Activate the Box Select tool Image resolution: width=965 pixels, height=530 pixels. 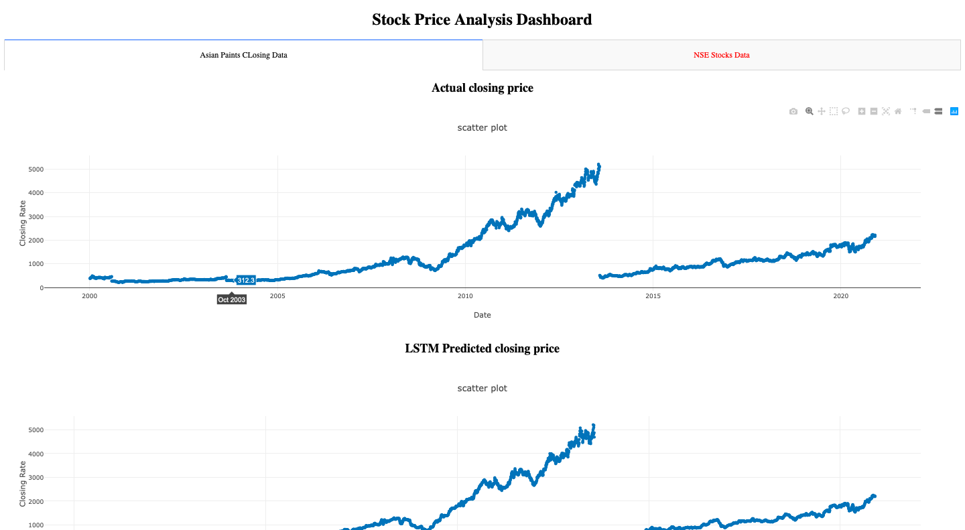pyautogui.click(x=833, y=111)
